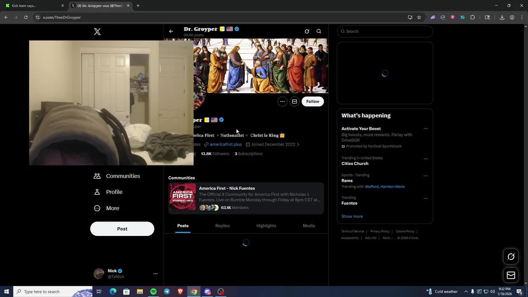Click the browser back arrow

[x=6, y=17]
